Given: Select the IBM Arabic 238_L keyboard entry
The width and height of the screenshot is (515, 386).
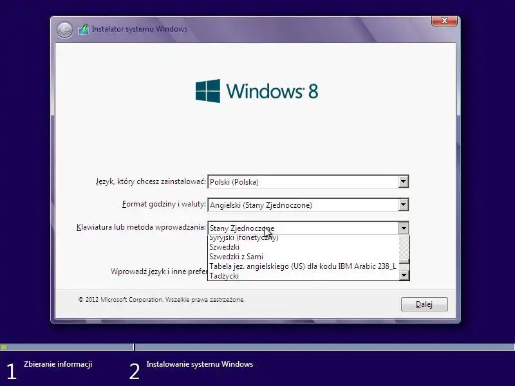Looking at the screenshot, I should [303, 266].
